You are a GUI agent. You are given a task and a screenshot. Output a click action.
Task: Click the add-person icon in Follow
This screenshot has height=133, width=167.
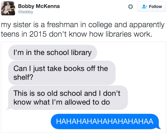click(x=145, y=7)
